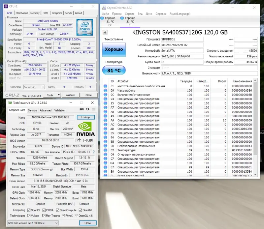The image size is (264, 229).
Task: Click the previous disk arrow in CrystalDiskInfo
Action: click(105, 32)
